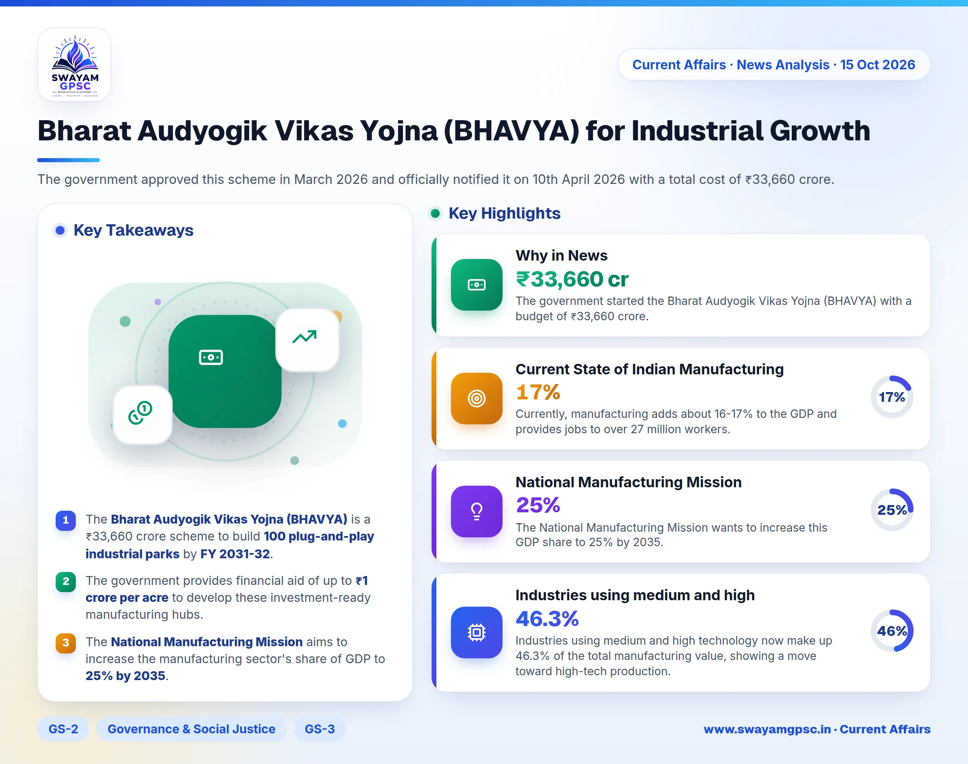
Task: Click the Key Highlights heading
Action: tap(504, 213)
